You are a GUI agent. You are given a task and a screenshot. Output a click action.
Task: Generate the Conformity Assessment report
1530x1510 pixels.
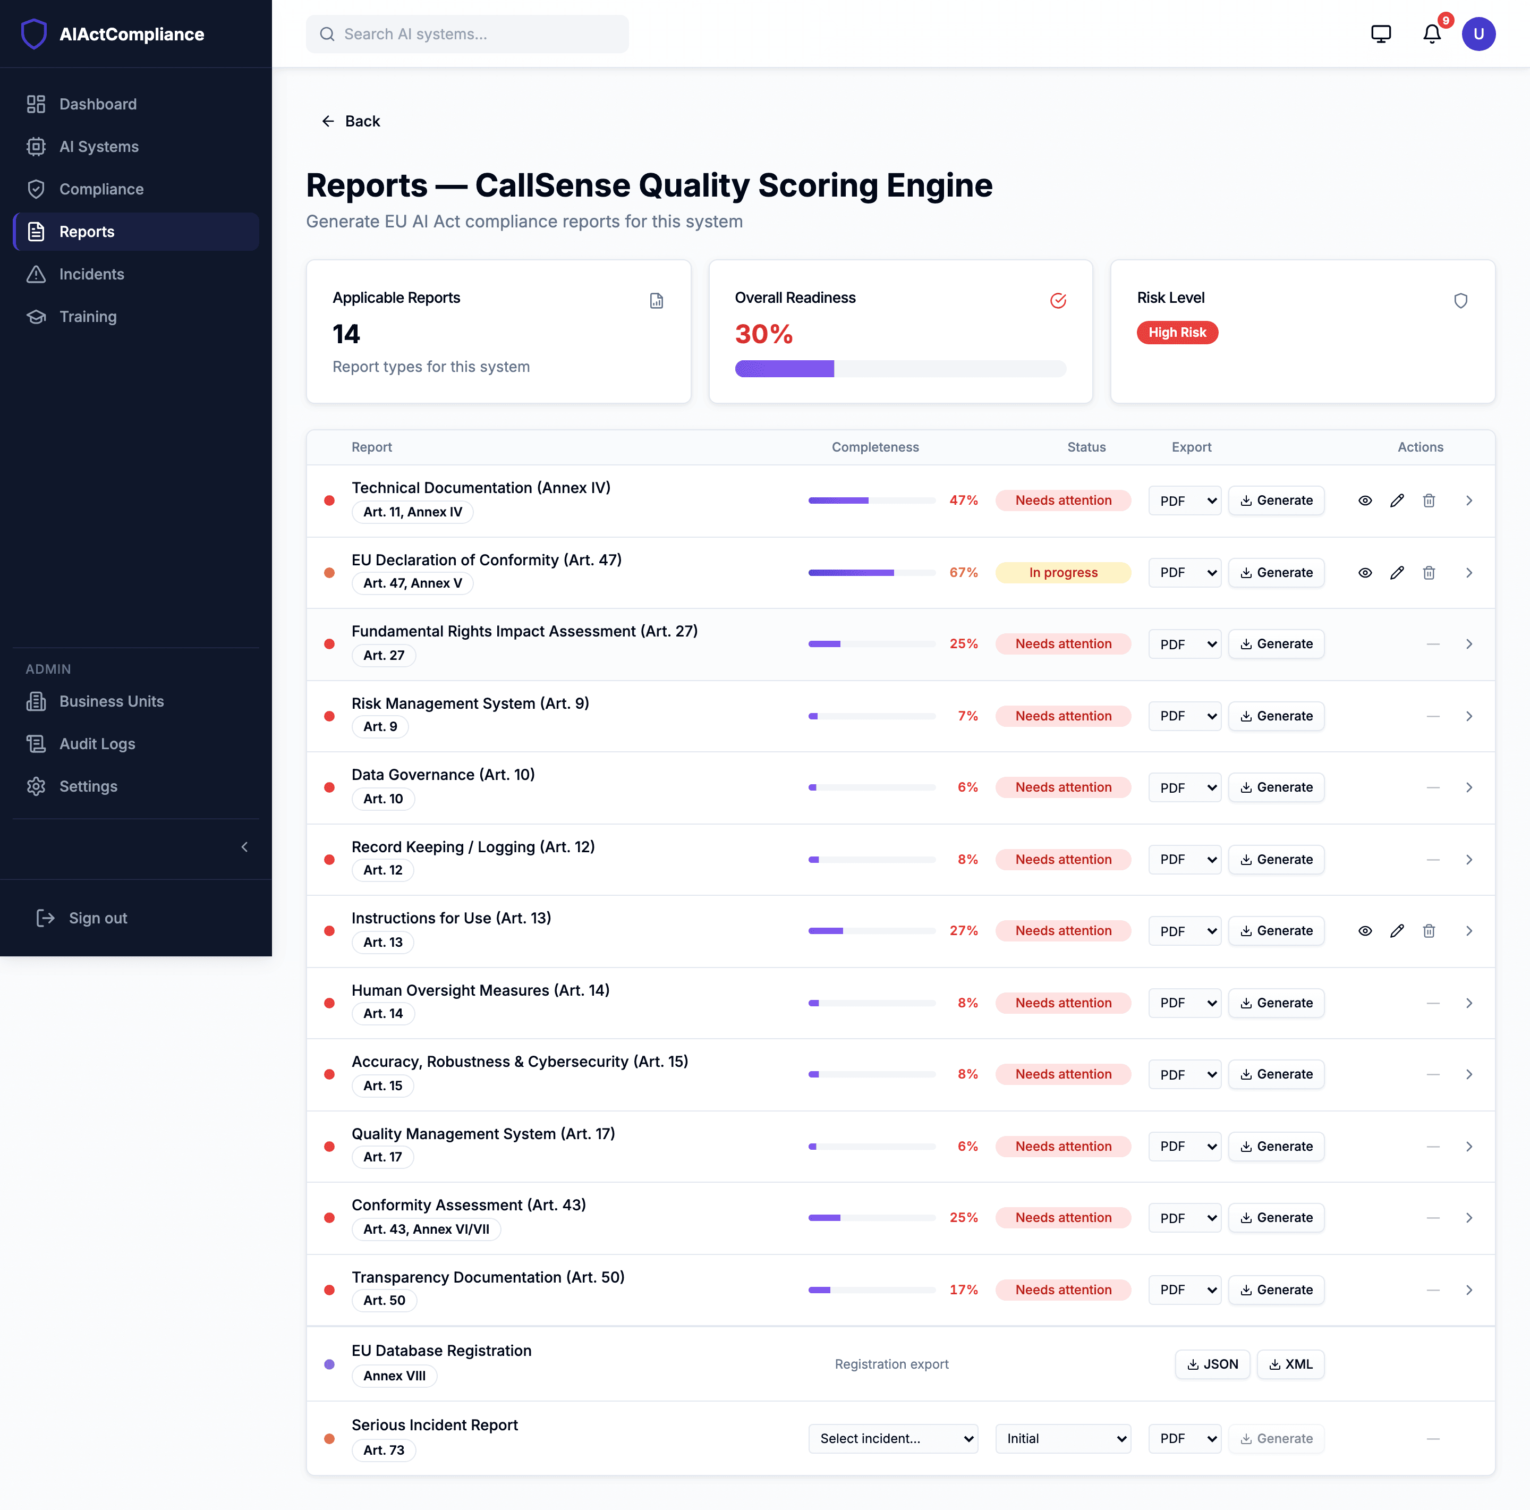pyautogui.click(x=1276, y=1217)
